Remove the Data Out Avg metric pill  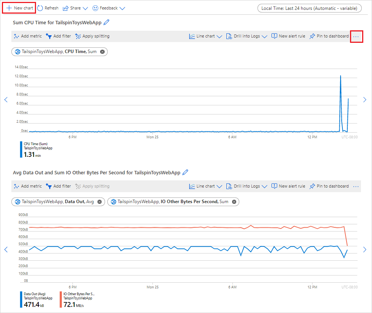99,202
